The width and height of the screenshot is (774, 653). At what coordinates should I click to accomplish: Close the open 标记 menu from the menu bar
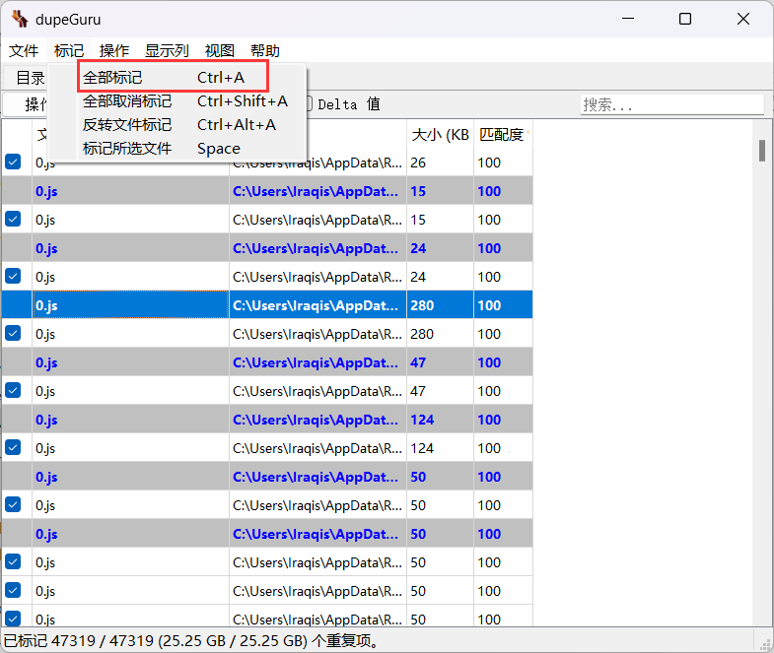(69, 50)
